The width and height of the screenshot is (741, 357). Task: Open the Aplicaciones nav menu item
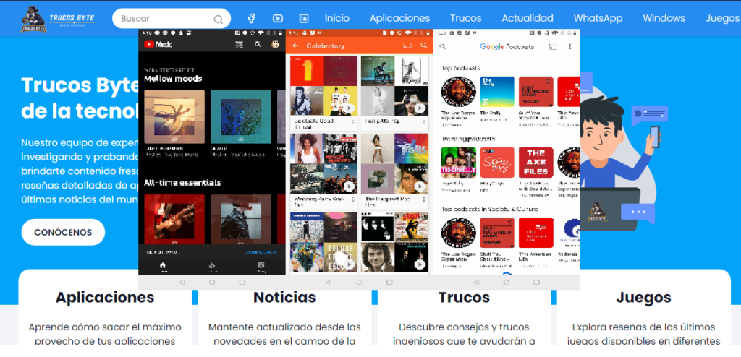pos(399,18)
